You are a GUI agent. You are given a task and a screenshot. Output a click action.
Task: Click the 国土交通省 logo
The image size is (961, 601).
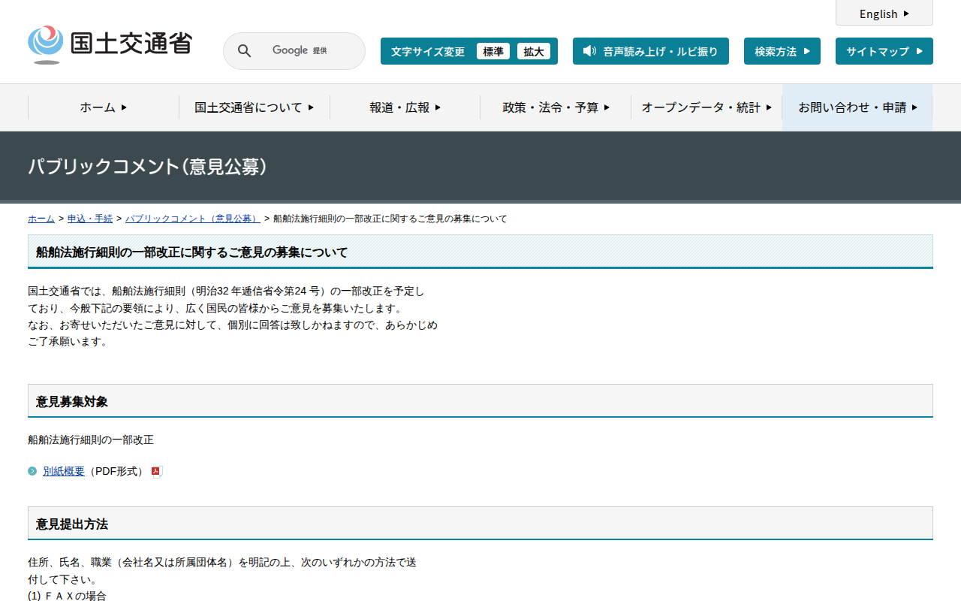click(110, 45)
